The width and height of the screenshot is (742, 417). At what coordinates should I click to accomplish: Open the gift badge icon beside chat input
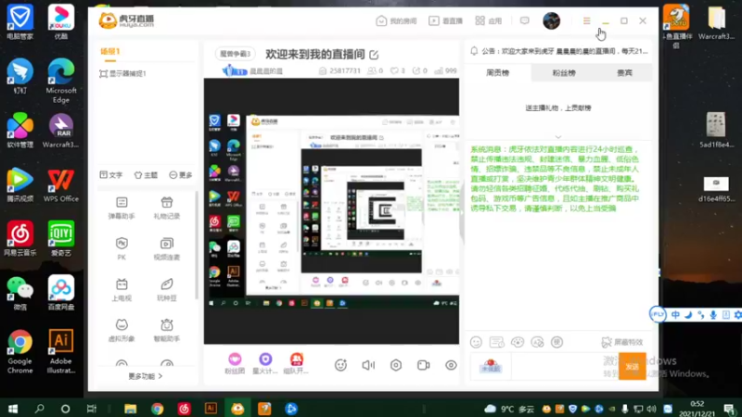click(x=491, y=366)
